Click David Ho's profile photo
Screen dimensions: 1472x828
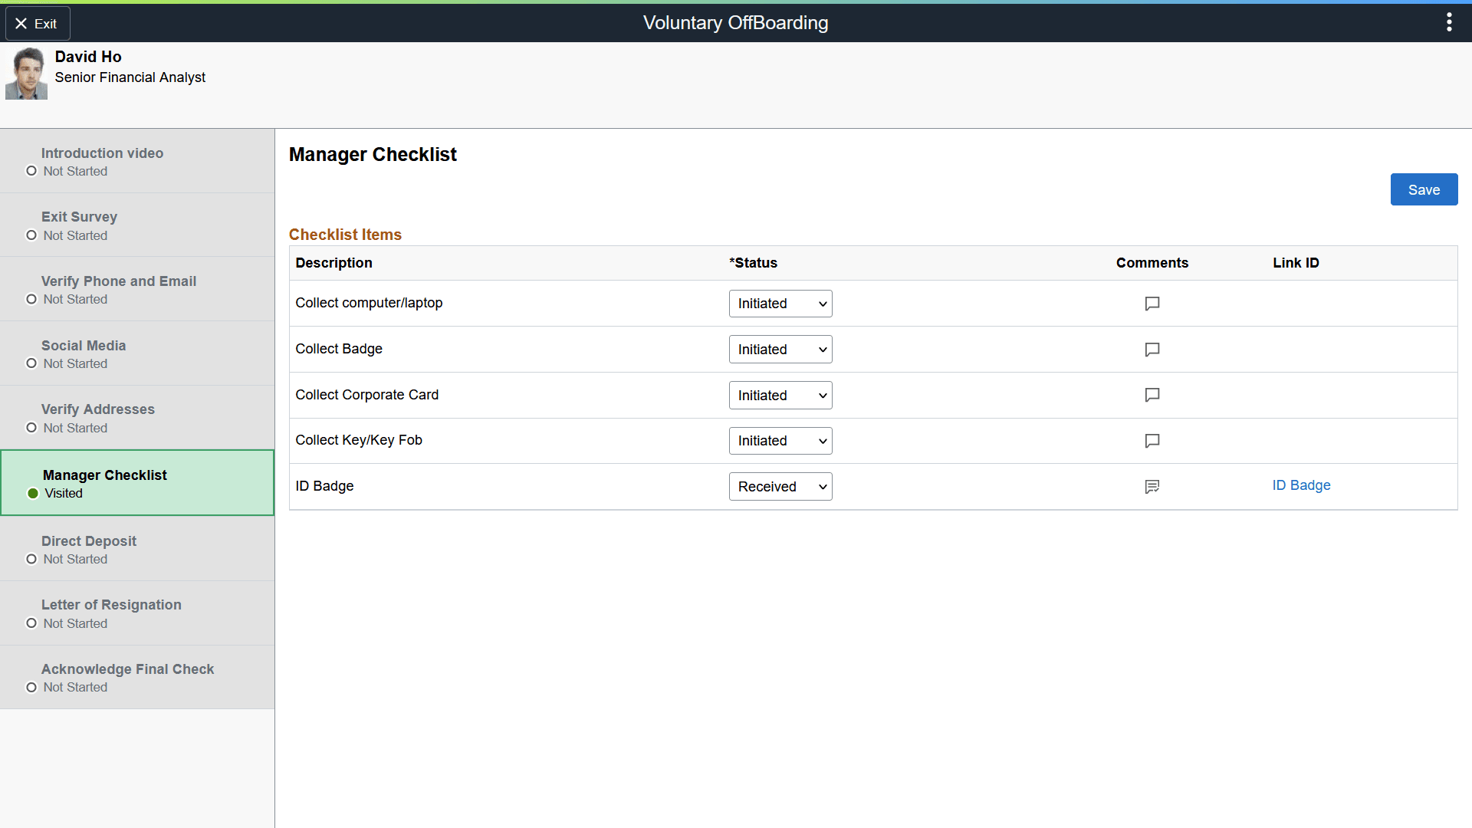tap(26, 73)
